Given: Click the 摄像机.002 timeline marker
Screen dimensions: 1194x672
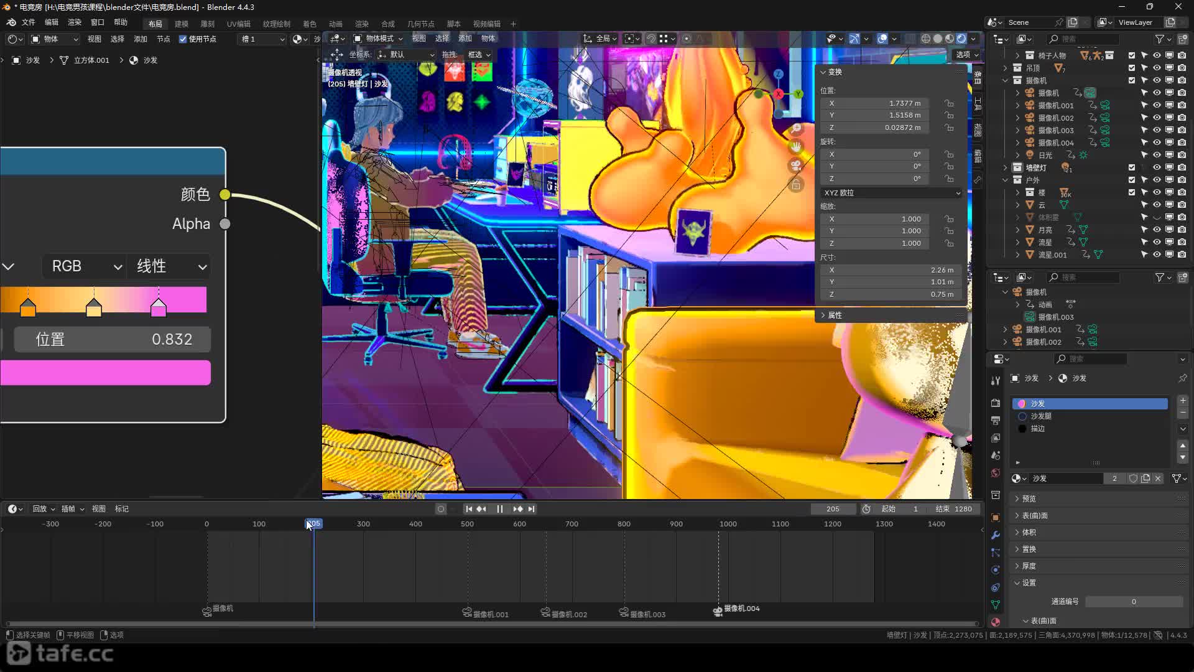Looking at the screenshot, I should click(x=545, y=612).
